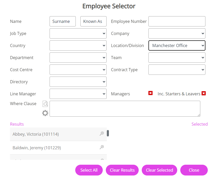The width and height of the screenshot is (217, 185).
Task: Toggle Inc. Starters & Leavers checkbox
Action: coord(204,93)
